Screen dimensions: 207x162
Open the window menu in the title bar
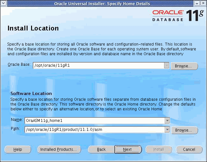click(x=3, y=3)
